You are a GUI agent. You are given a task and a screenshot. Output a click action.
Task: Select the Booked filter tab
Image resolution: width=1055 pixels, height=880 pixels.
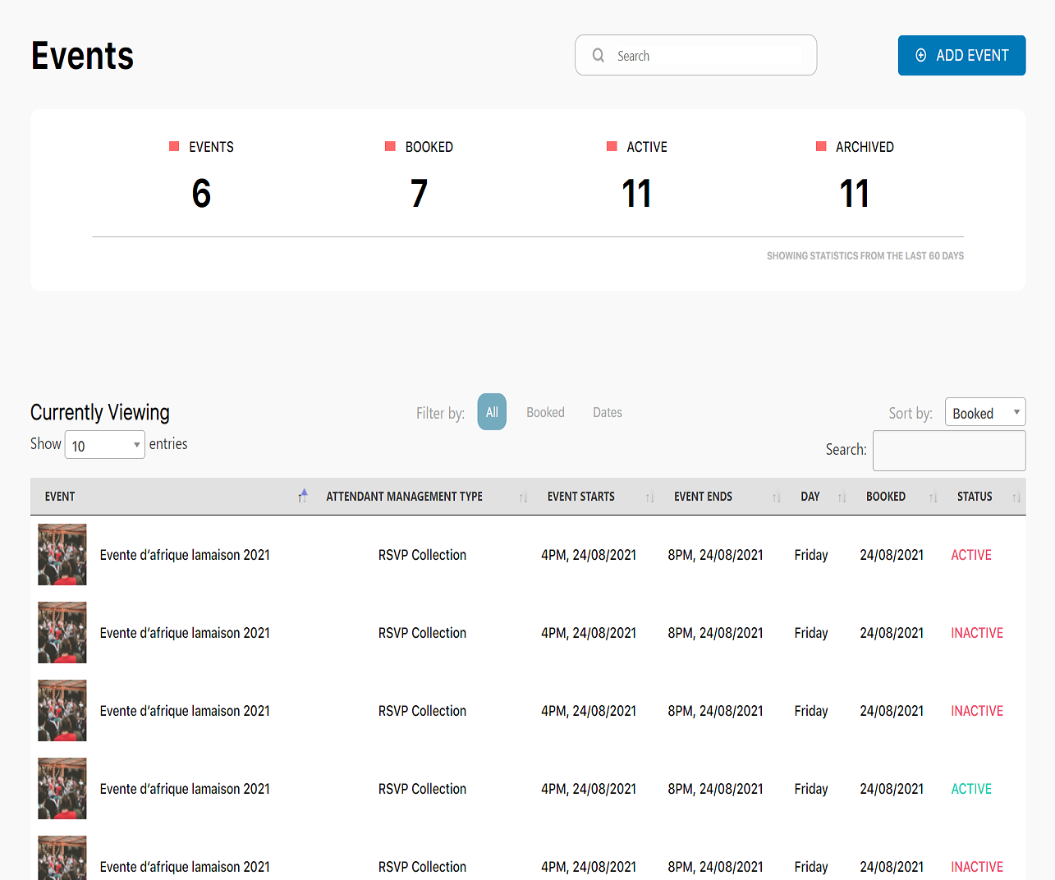545,412
